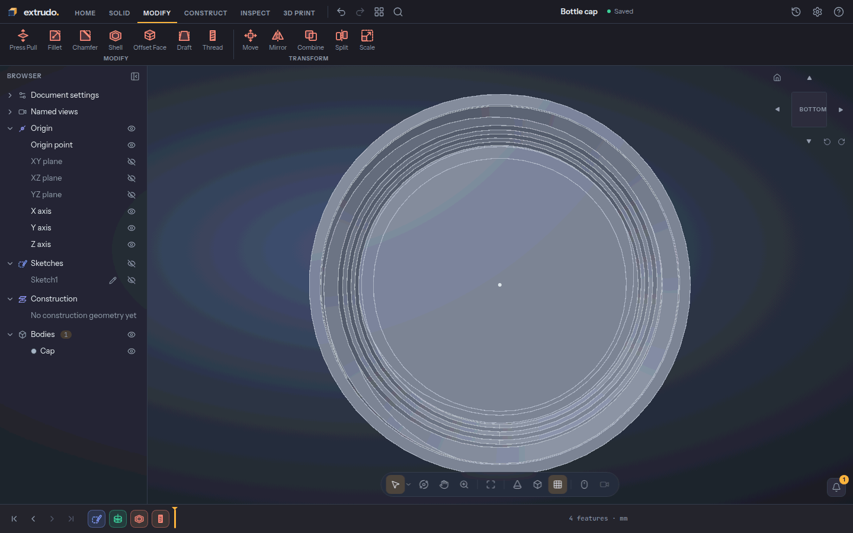The image size is (853, 533).
Task: Jump to timeline start
Action: pyautogui.click(x=14, y=519)
